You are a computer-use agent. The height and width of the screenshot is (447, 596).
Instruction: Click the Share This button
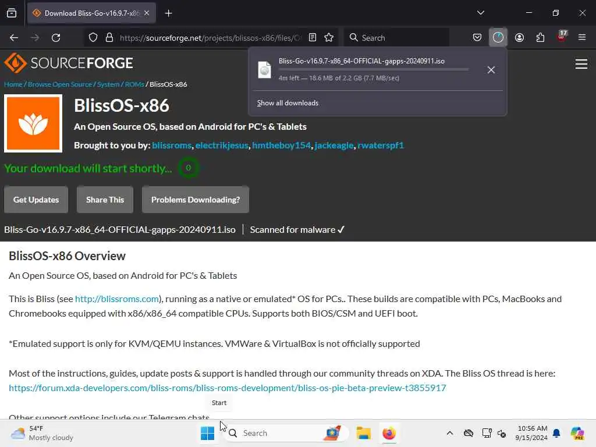pos(105,200)
